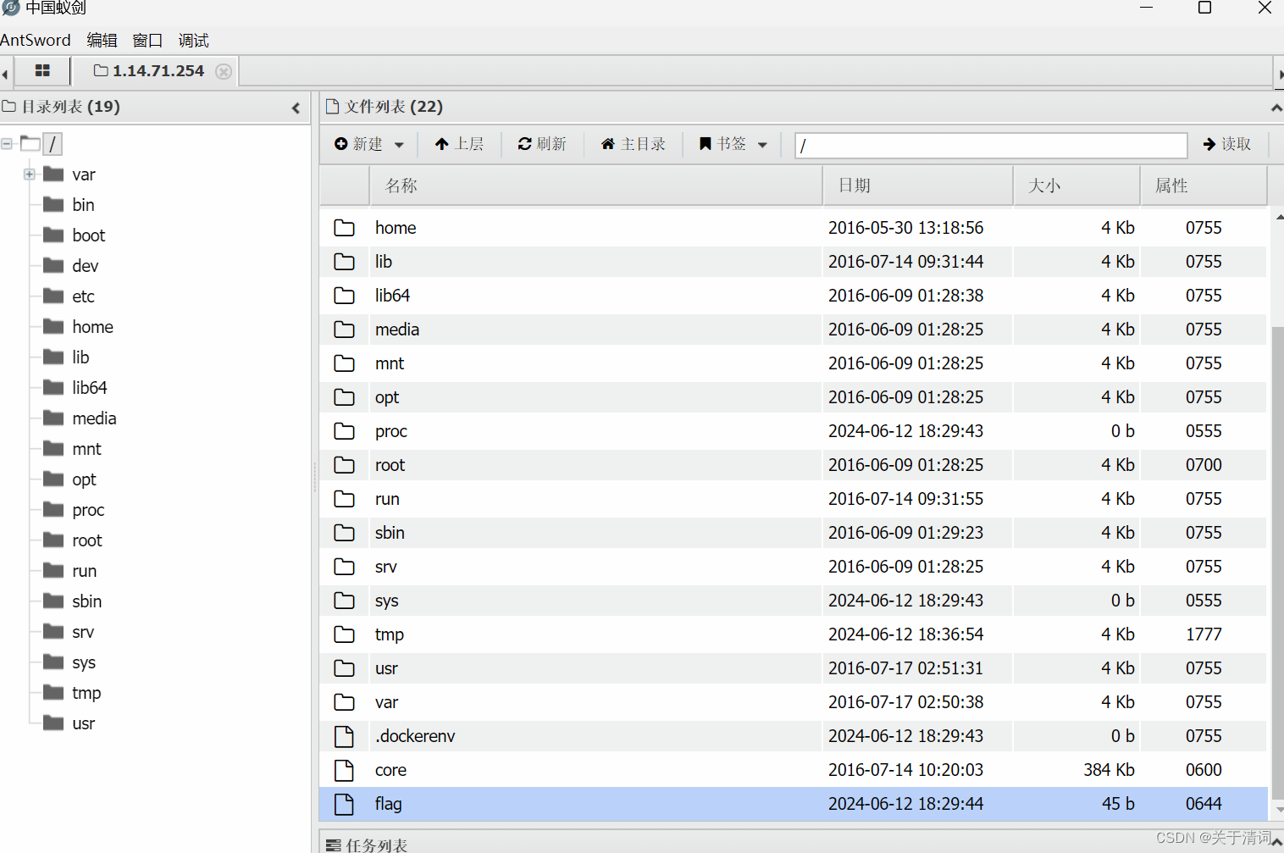The image size is (1284, 853).
Task: Select the sys row in file list
Action: [x=794, y=601]
